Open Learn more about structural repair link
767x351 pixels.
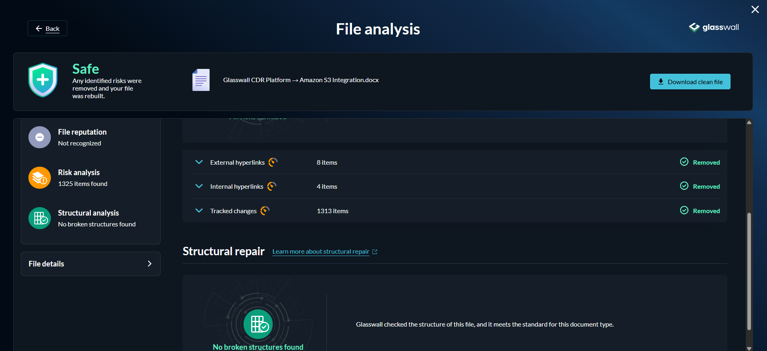point(321,252)
